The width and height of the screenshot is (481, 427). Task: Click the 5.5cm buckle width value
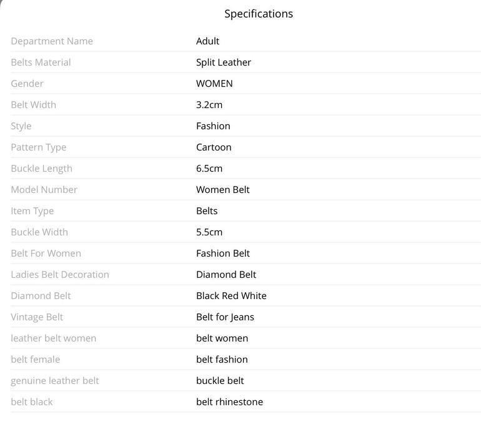[x=209, y=232]
